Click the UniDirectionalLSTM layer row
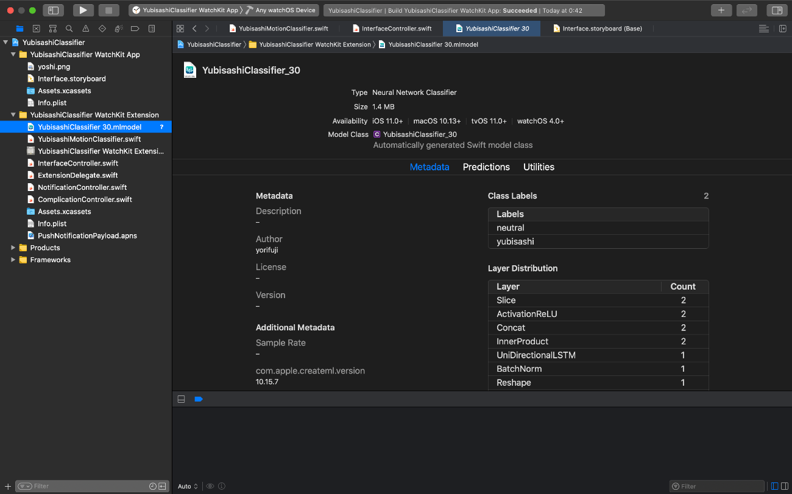 coord(598,355)
